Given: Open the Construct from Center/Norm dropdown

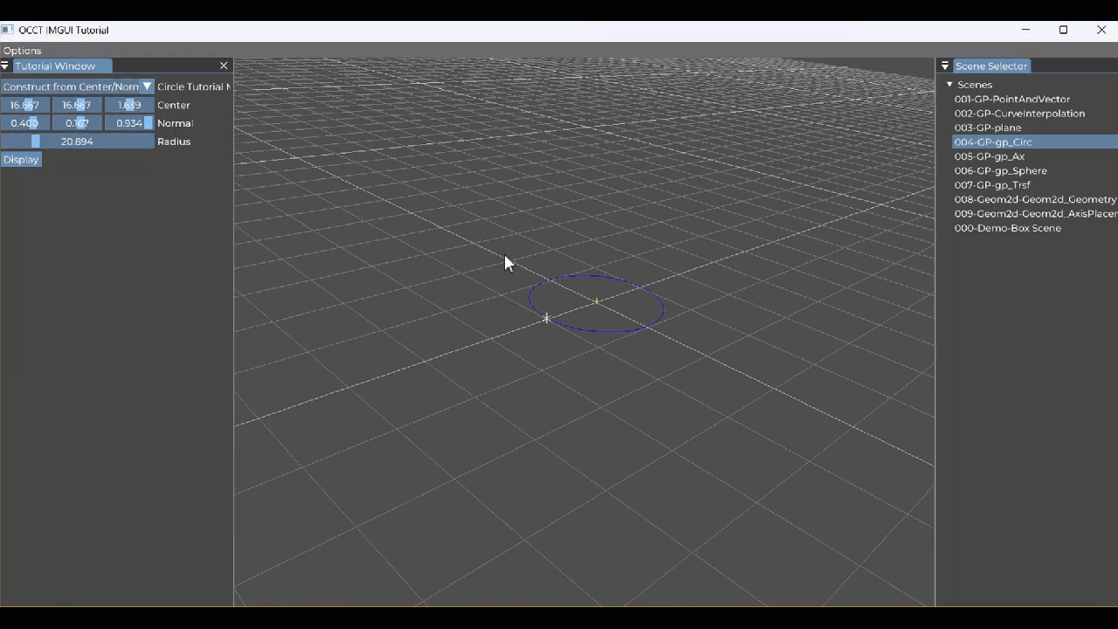Looking at the screenshot, I should point(77,86).
